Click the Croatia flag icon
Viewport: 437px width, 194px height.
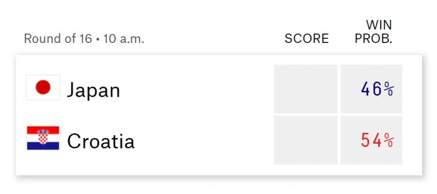pyautogui.click(x=43, y=138)
